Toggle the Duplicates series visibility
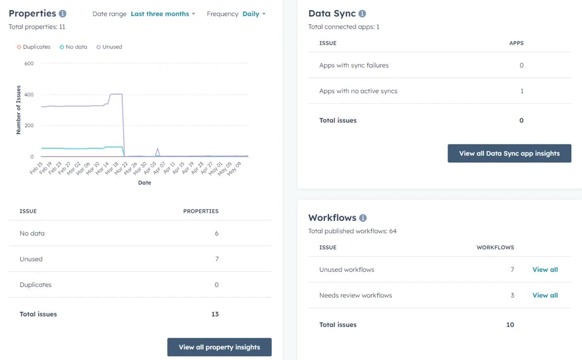 (33, 47)
